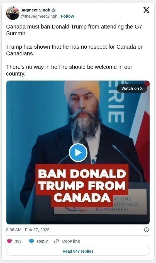
Task: Click the verified badge next to Jagmeet Singh
Action: pos(53,10)
